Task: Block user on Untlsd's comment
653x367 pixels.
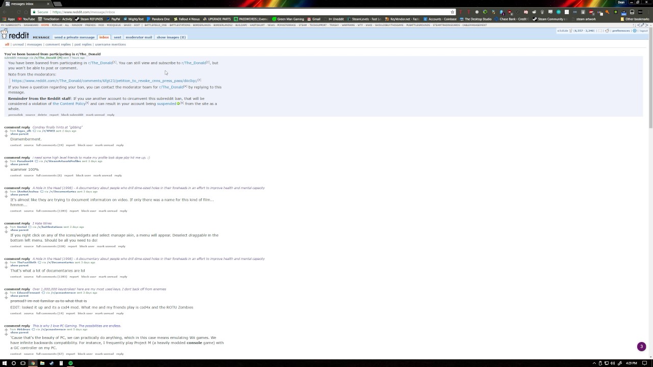Action: click(x=87, y=246)
